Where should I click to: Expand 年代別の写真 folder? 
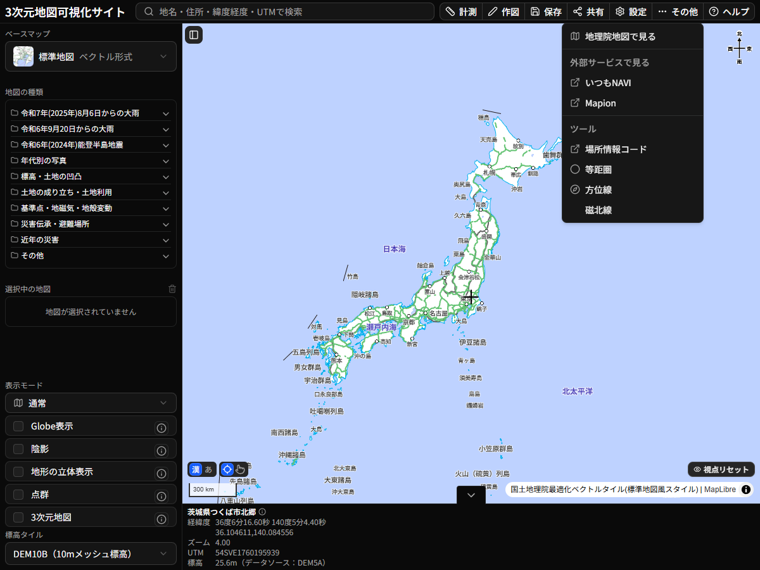[91, 161]
